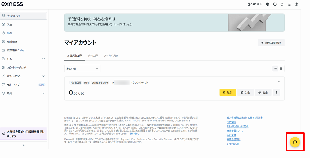Open the help question mark icon
Screen dimensions: 310x158
(275, 4)
